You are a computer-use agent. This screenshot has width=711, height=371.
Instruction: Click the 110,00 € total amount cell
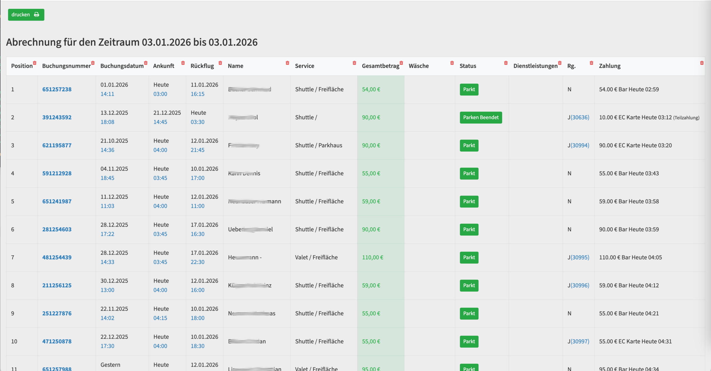[x=372, y=257]
